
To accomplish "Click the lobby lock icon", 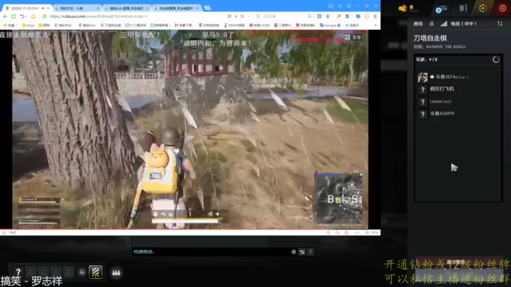I will [x=432, y=24].
